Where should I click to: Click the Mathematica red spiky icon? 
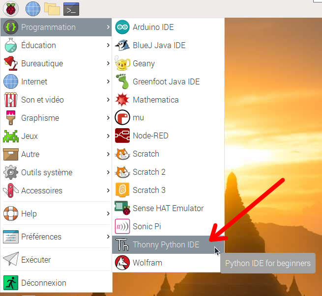pos(122,100)
